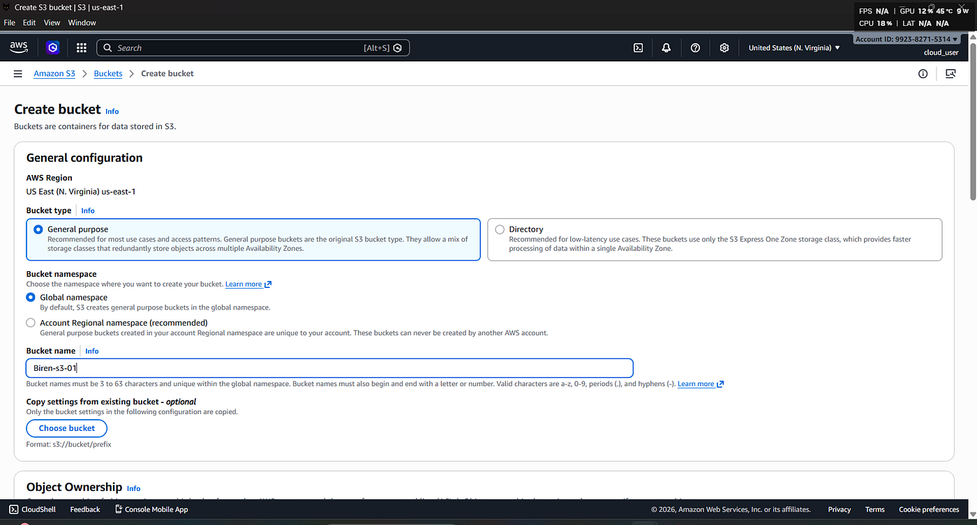Open the purple hexagon extension icon
Viewport: 977px width, 525px height.
pyautogui.click(x=53, y=47)
